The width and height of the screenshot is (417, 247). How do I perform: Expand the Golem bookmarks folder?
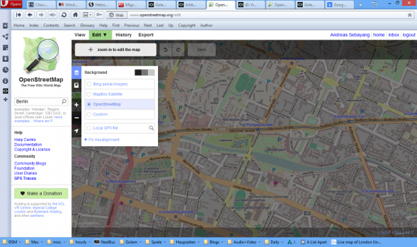pyautogui.click(x=131, y=242)
